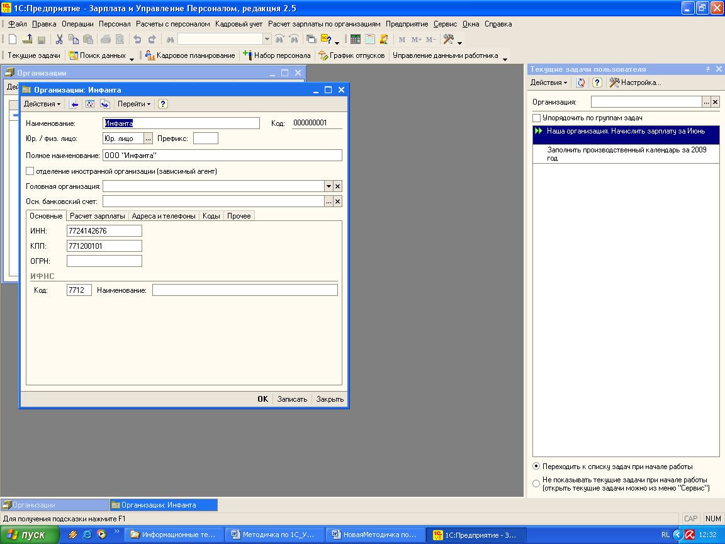This screenshot has height=544, width=725.
Task: Click ellipsis button for Юр. / физ. лицо
Action: (148, 139)
